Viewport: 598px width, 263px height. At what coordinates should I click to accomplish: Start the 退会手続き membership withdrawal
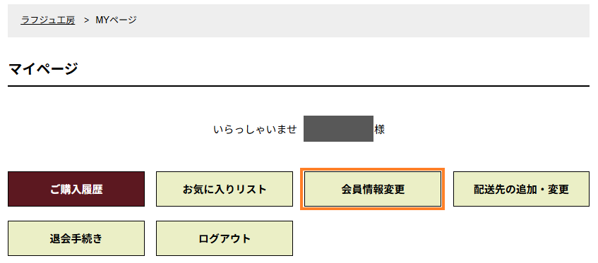[x=76, y=238]
